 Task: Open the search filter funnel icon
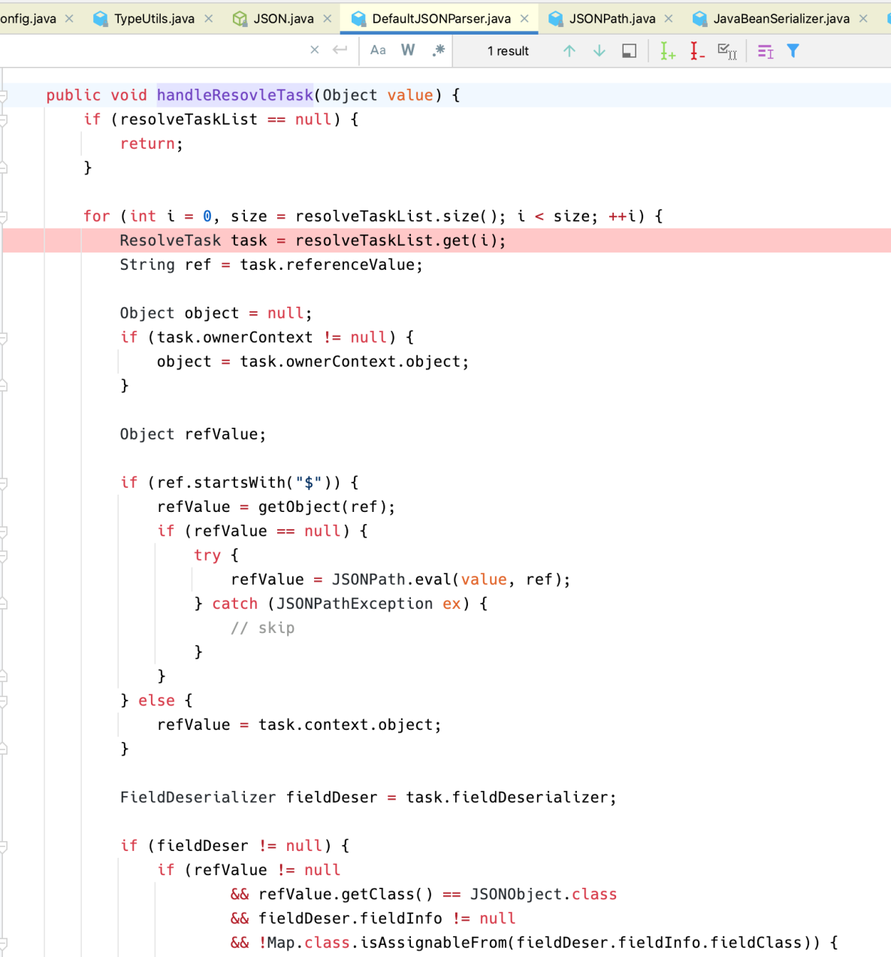(793, 50)
